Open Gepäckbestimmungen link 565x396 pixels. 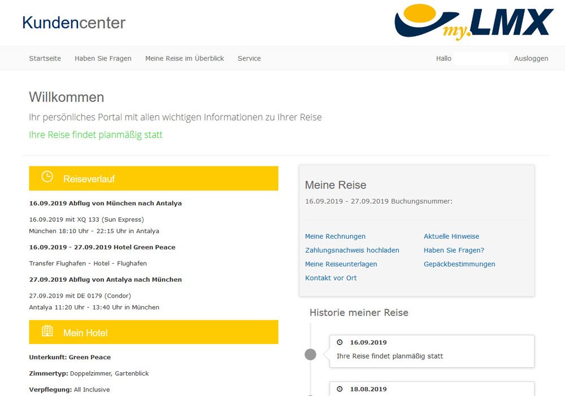click(x=459, y=264)
